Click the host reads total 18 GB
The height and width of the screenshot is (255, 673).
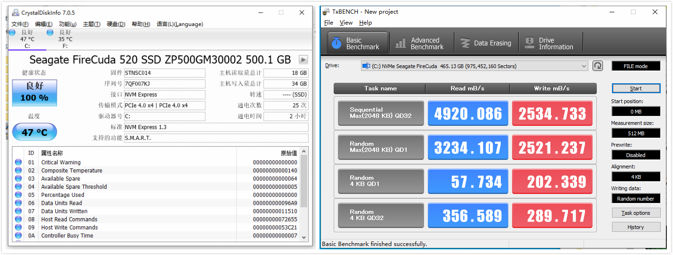[286, 73]
